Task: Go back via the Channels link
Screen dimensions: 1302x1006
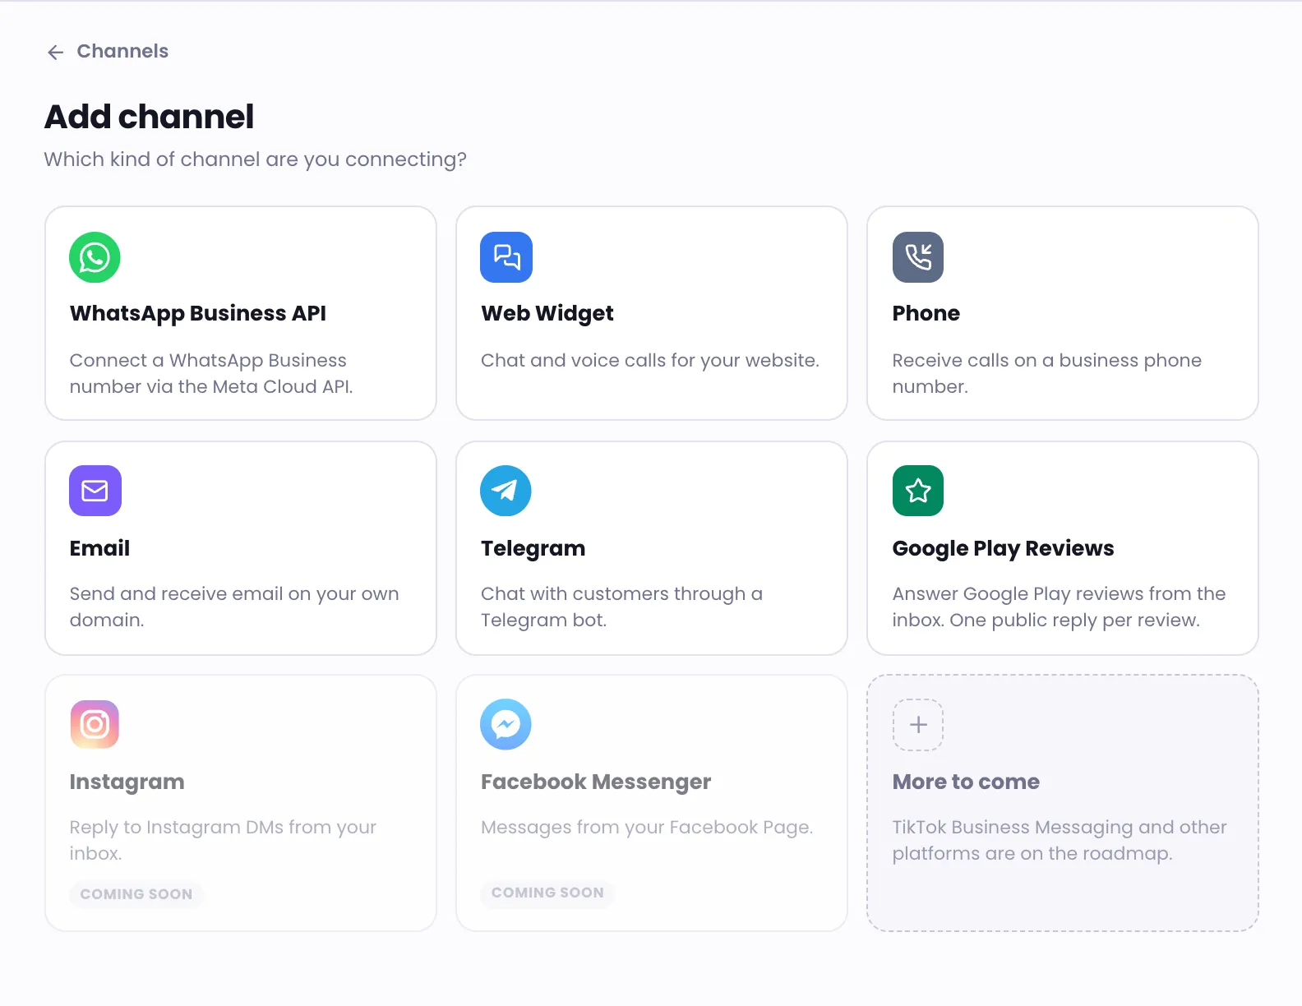Action: click(x=122, y=51)
